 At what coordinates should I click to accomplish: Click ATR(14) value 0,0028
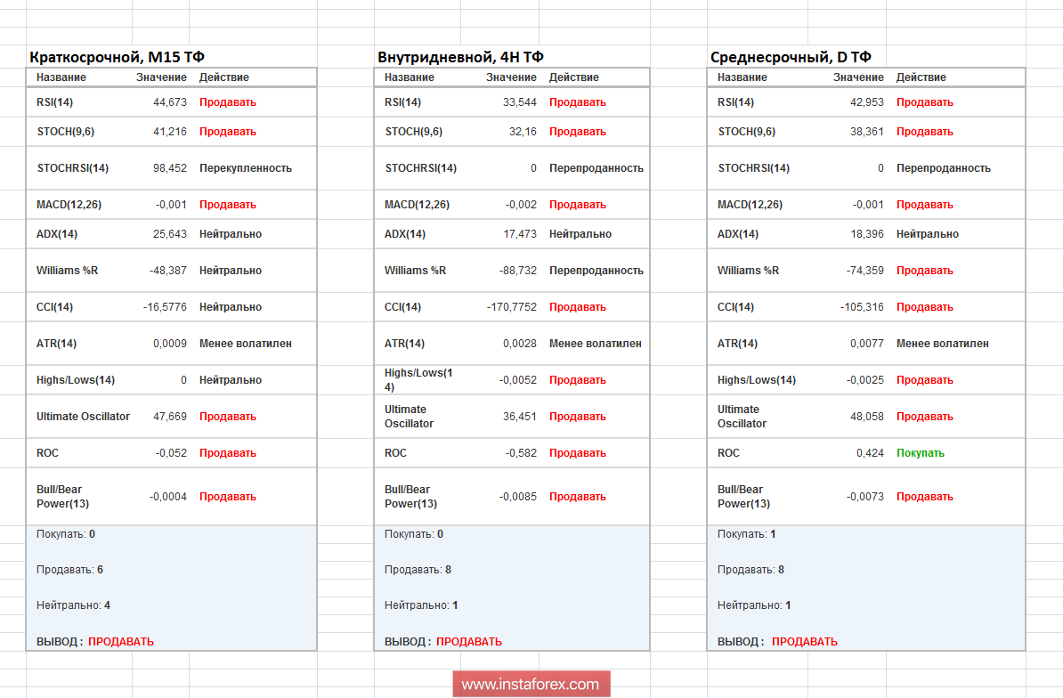519,344
